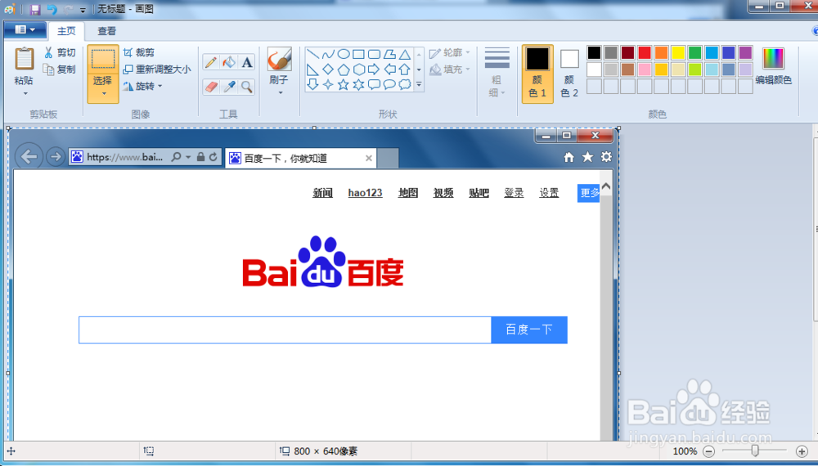Click the 地图 link

[x=408, y=193]
